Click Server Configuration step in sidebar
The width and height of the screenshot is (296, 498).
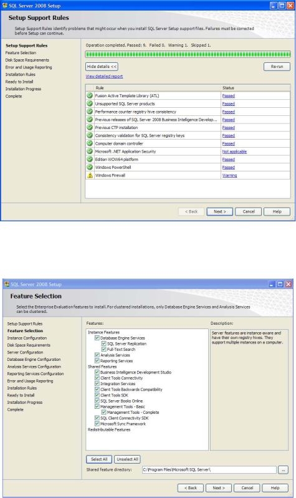pos(25,352)
